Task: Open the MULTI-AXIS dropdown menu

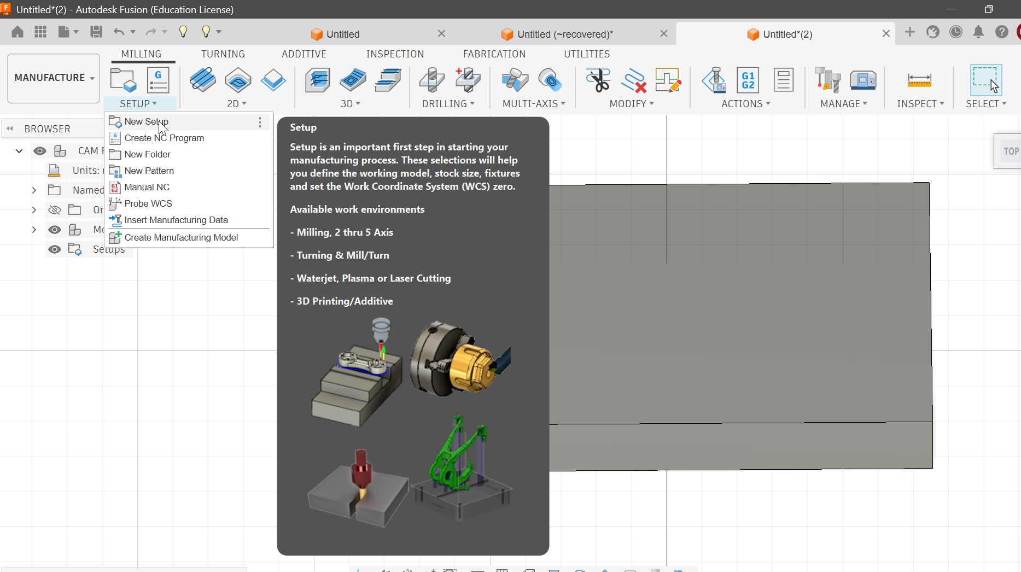Action: pyautogui.click(x=534, y=104)
